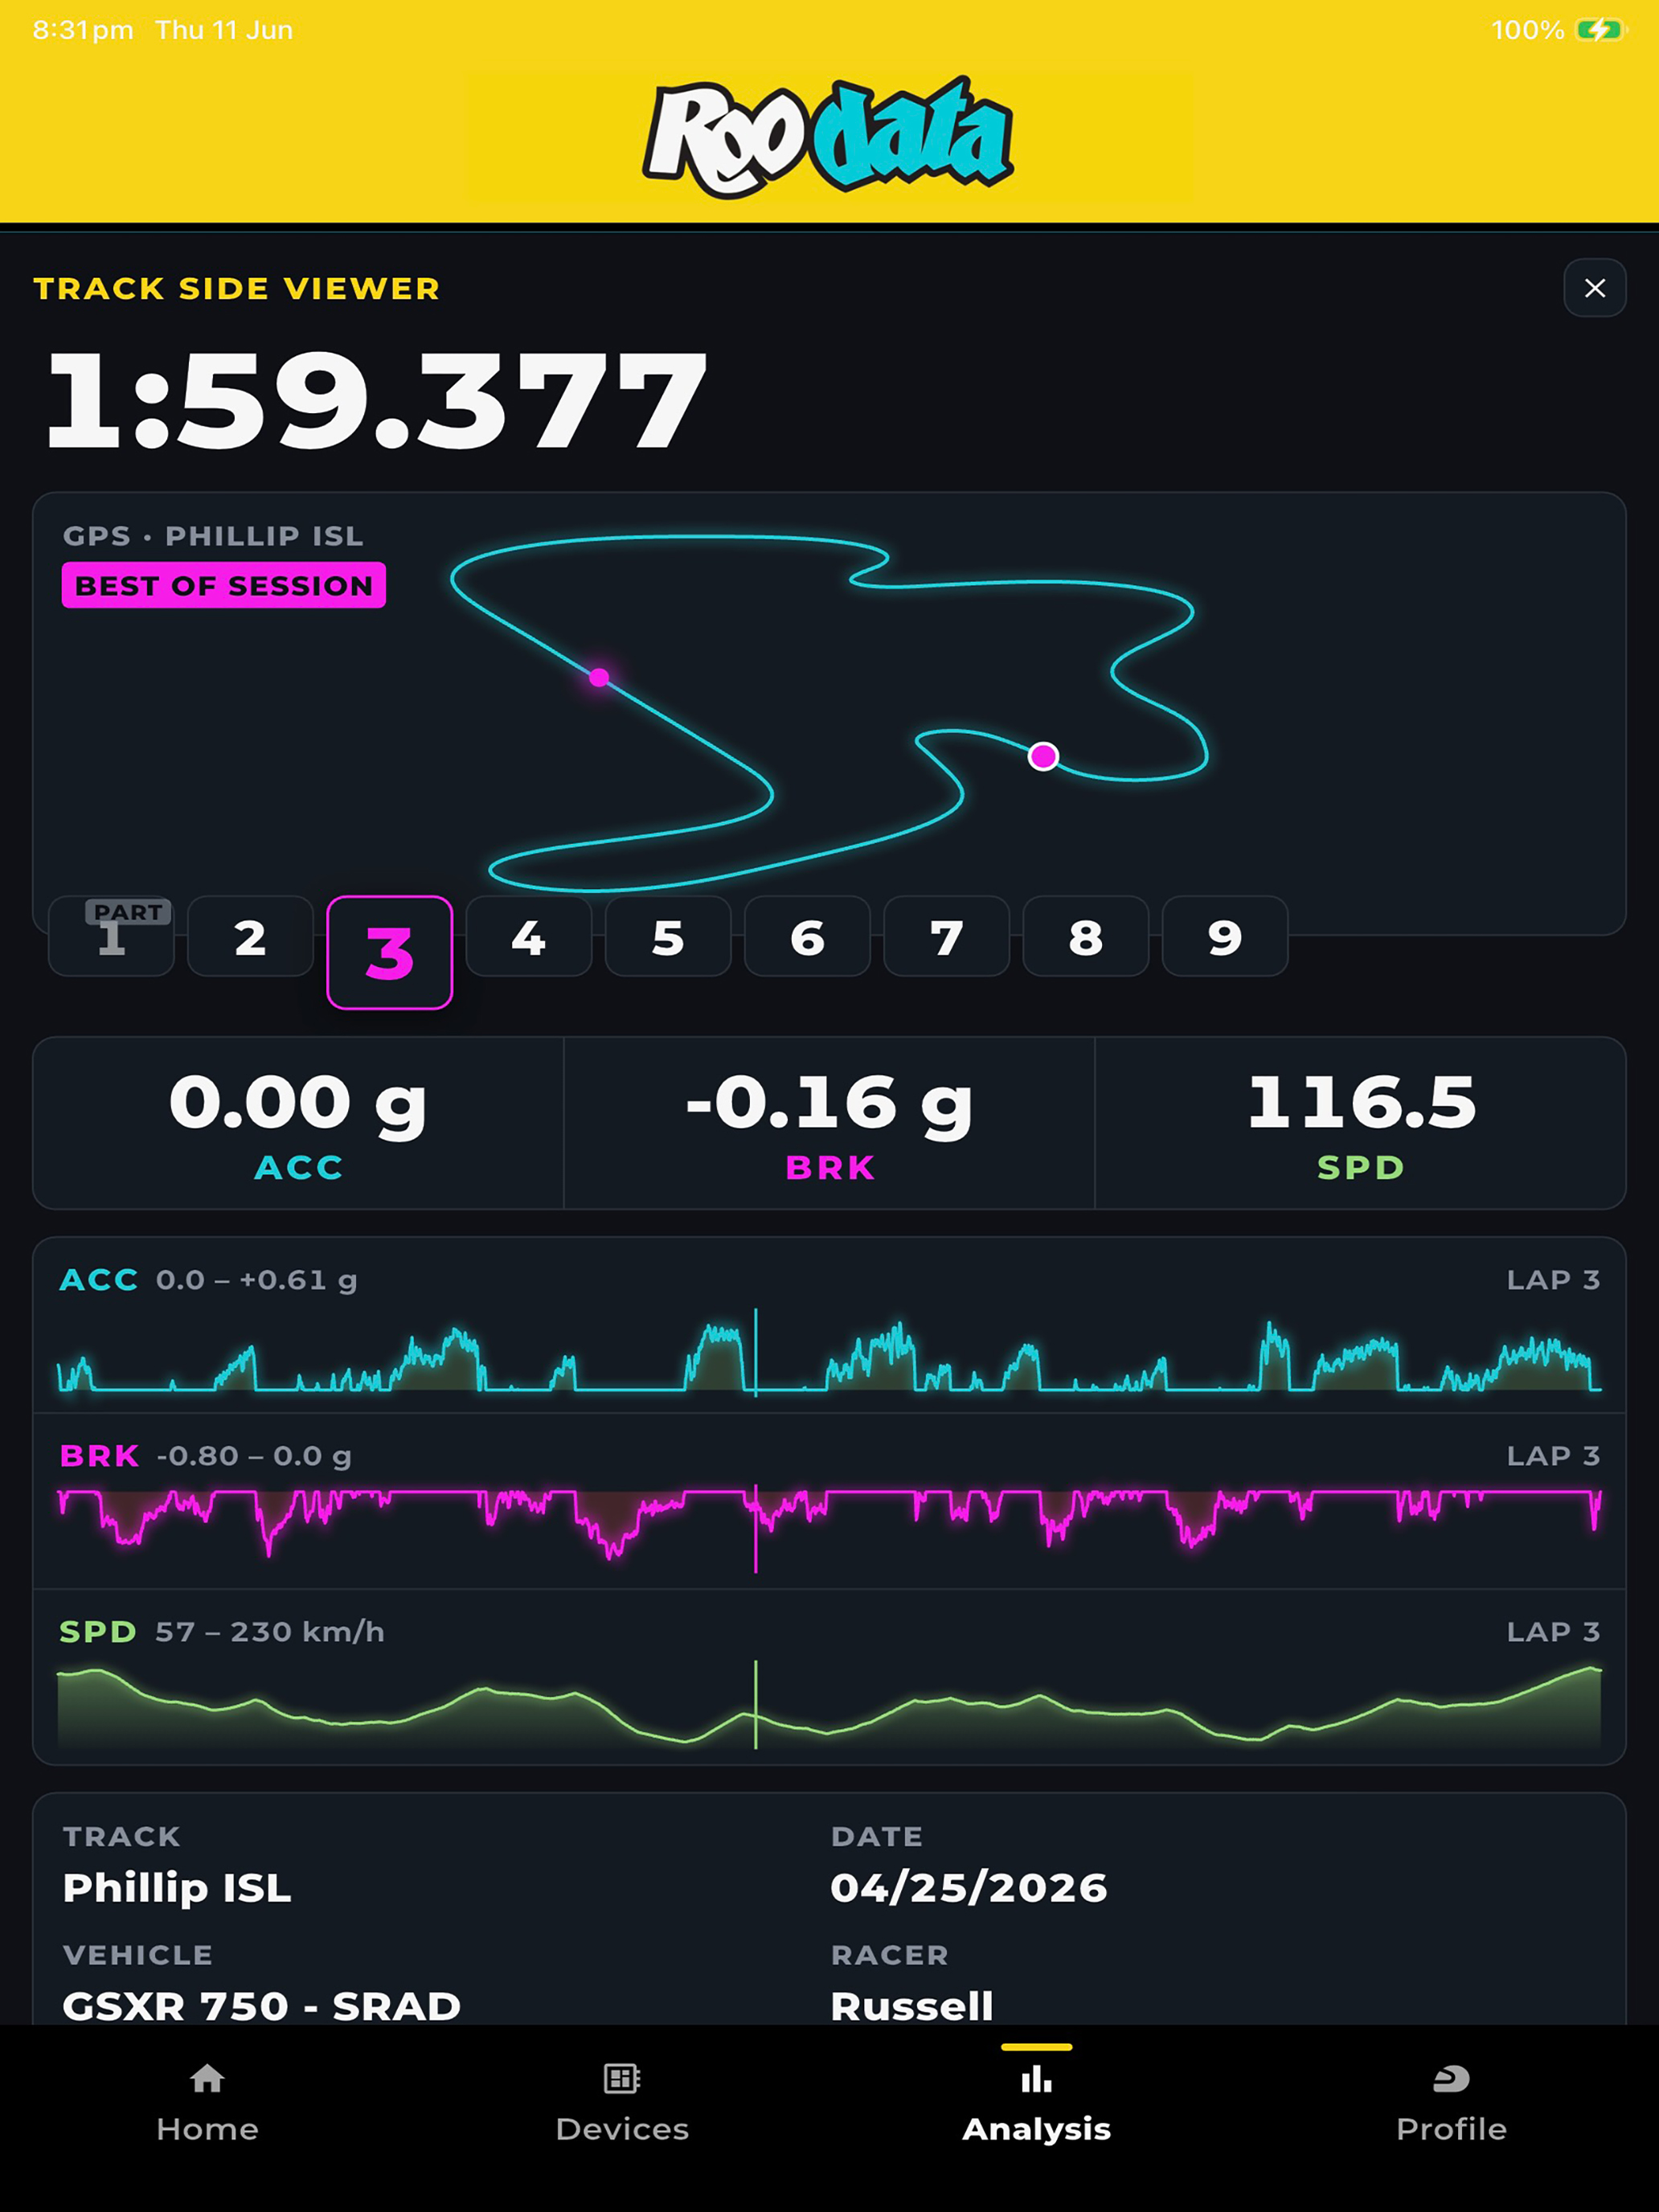Image resolution: width=1659 pixels, height=2212 pixels.
Task: Open the Home tab icon
Action: [x=207, y=2079]
